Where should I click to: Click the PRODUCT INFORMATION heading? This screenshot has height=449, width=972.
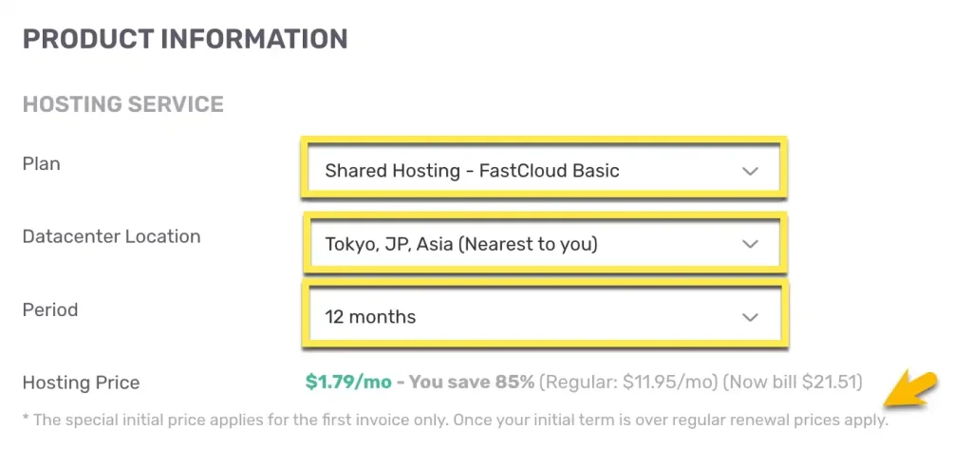click(185, 39)
